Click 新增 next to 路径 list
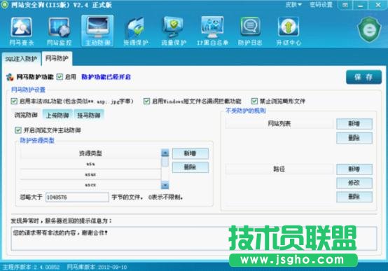The width and height of the screenshot is (388, 271). click(x=354, y=169)
